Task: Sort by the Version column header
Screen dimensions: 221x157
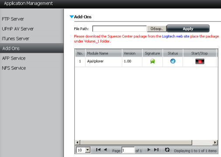Action: tap(132, 53)
